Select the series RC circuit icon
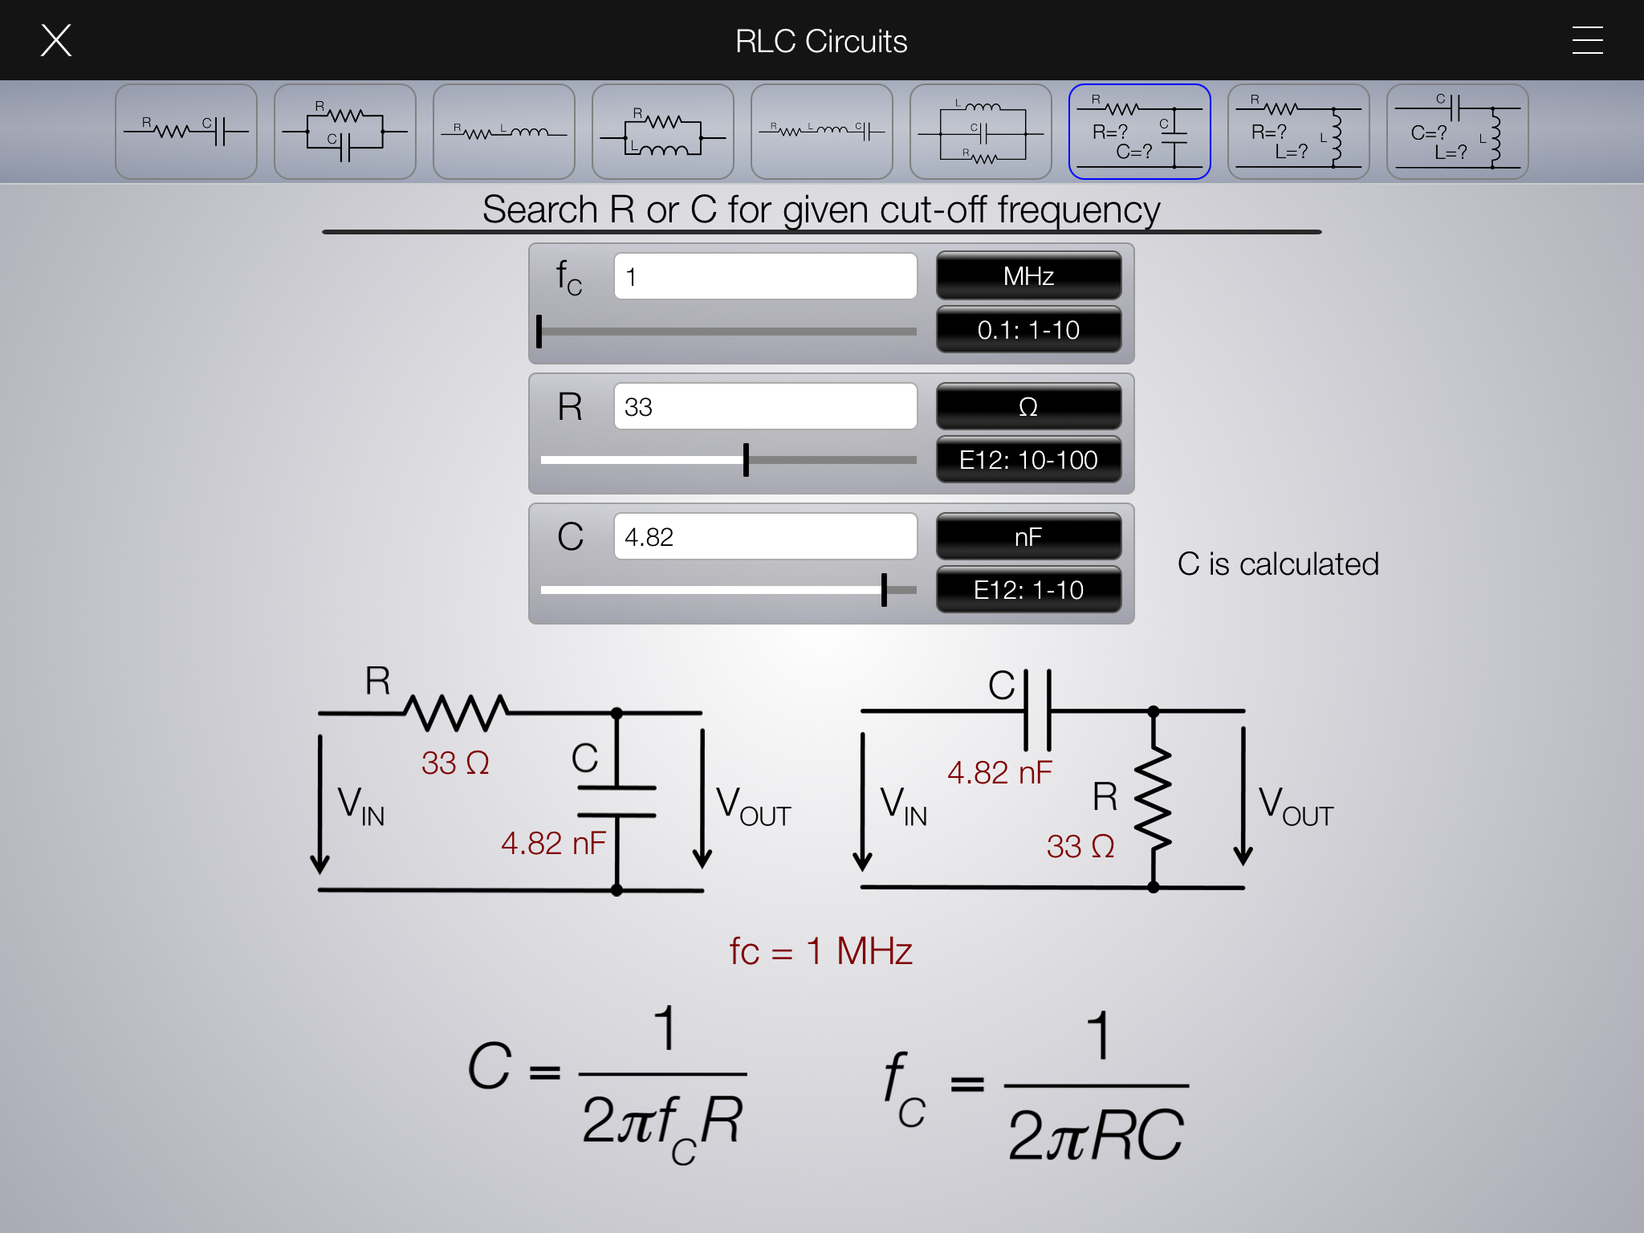 point(185,132)
